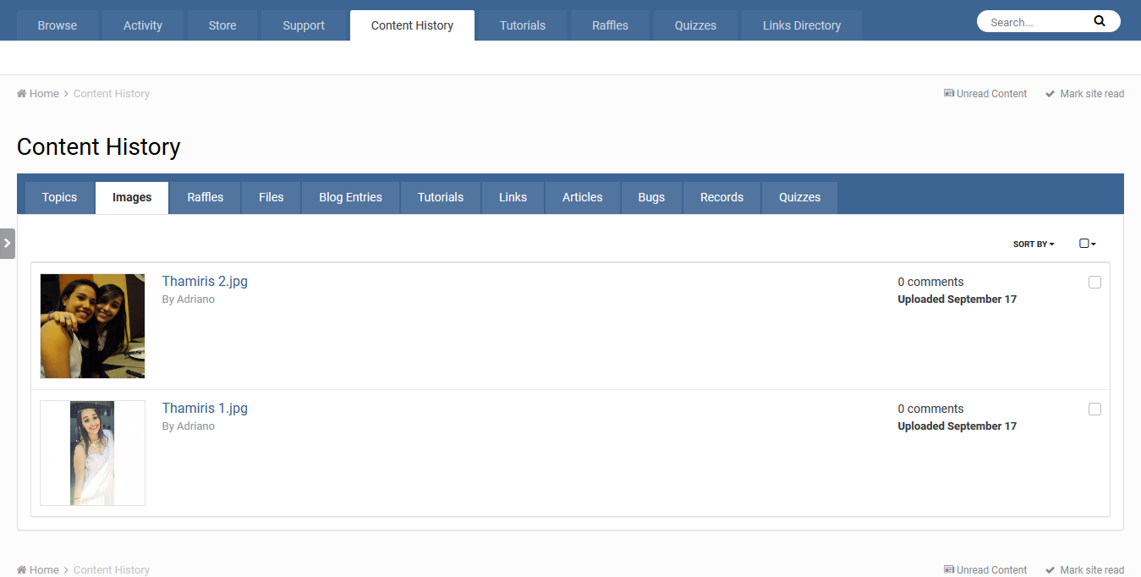Click upload date of Thamiris 2.jpg
Viewport: 1141px width, 577px height.
tap(957, 299)
